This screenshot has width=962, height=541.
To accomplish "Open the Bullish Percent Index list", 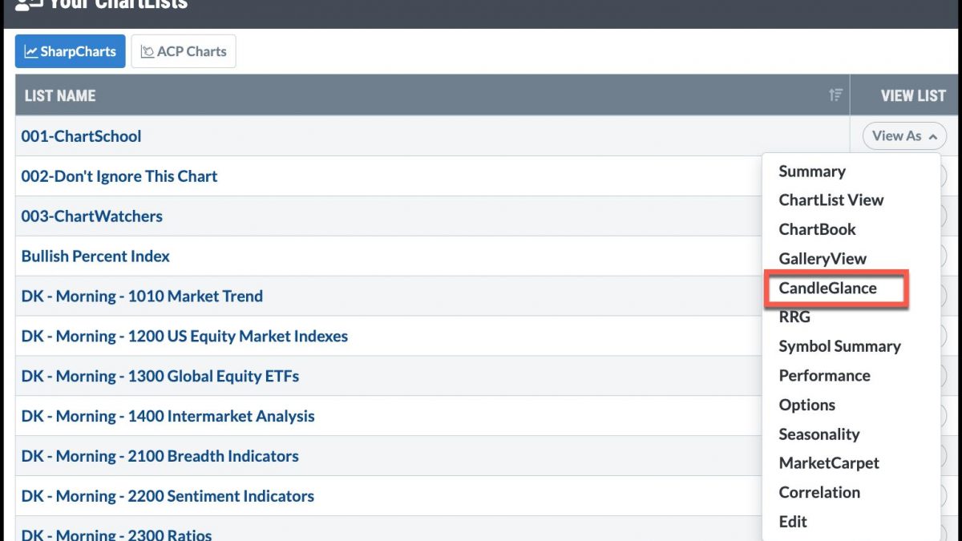I will click(x=95, y=256).
